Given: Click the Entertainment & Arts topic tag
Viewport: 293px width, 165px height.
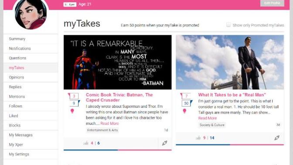Looking at the screenshot, I should point(102,130).
